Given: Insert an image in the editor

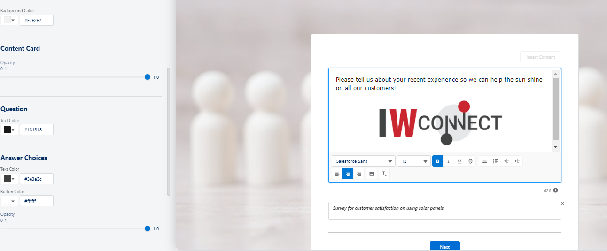Looking at the screenshot, I should (x=372, y=174).
